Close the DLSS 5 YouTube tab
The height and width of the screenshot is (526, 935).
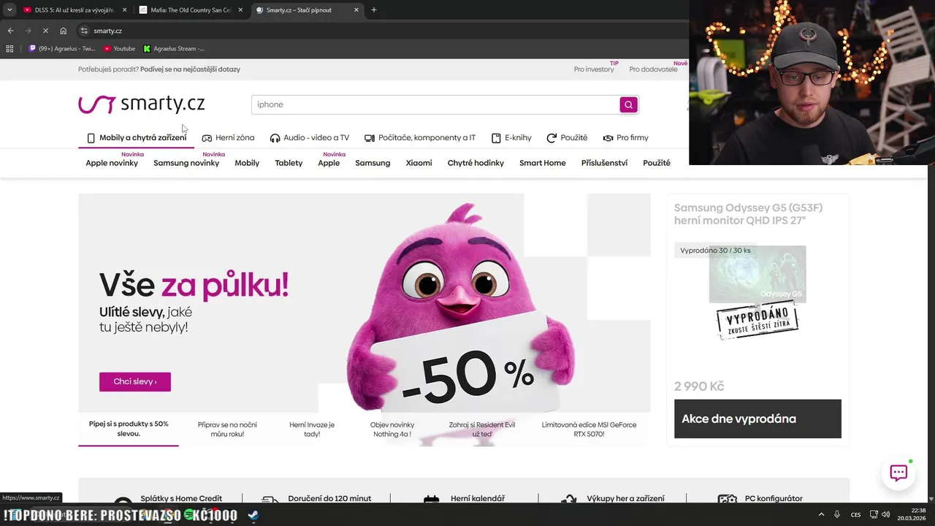tap(124, 10)
